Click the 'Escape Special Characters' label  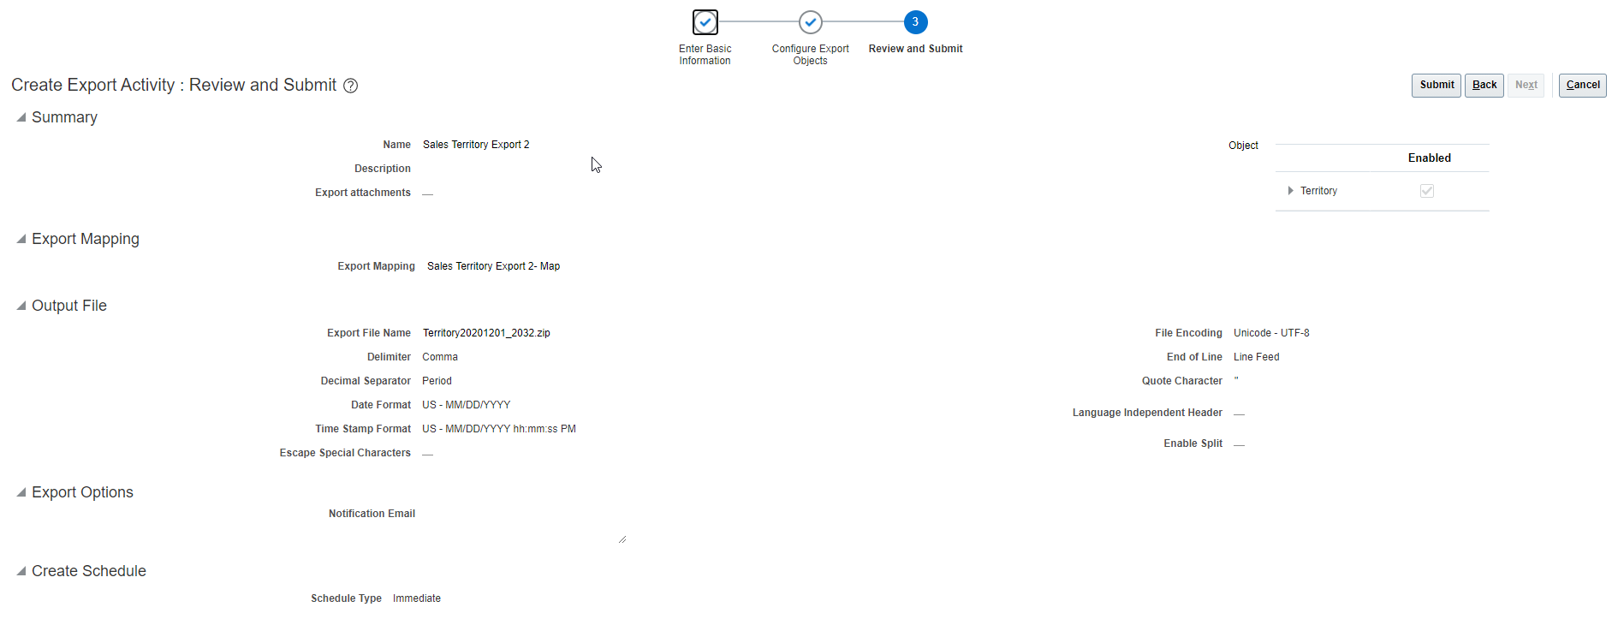(345, 453)
